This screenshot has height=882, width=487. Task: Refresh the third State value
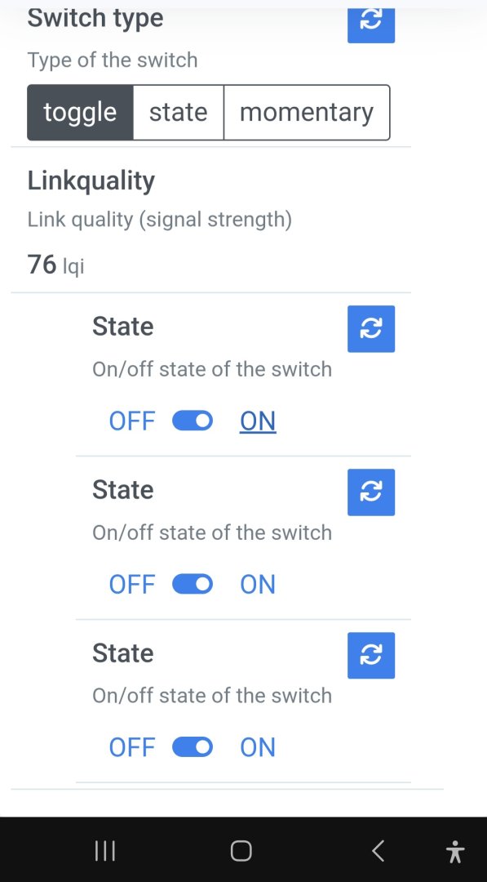point(370,655)
